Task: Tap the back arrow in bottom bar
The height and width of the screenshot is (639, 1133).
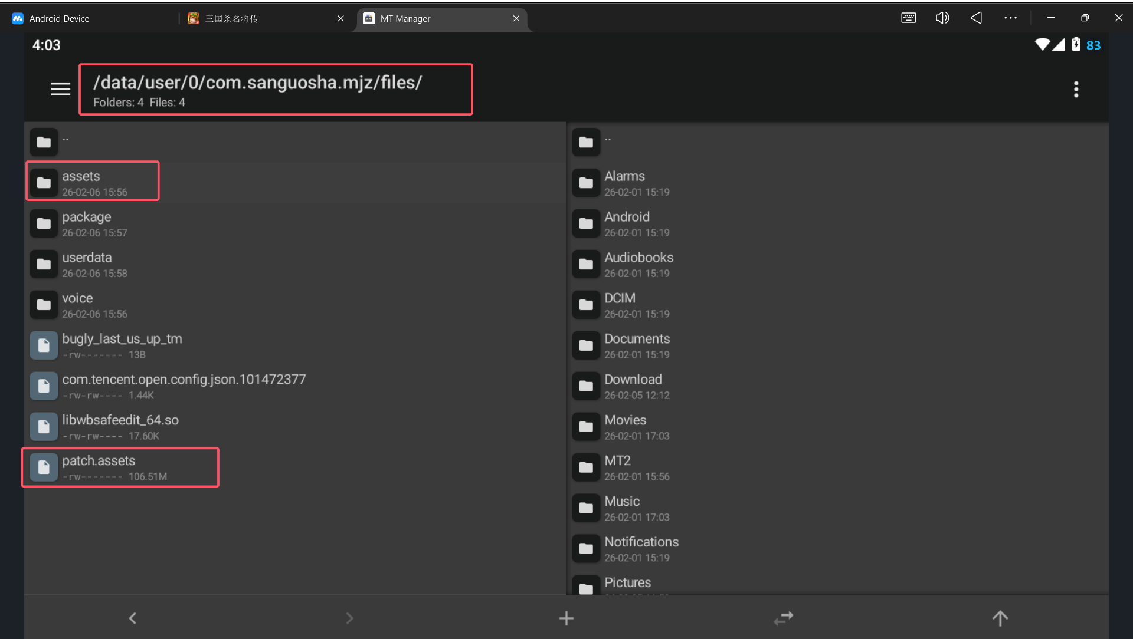Action: click(133, 618)
